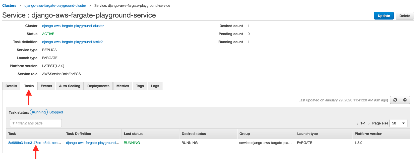Image resolution: width=417 pixels, height=160 pixels.
Task: Focus the Filter in this page field
Action: 36,123
